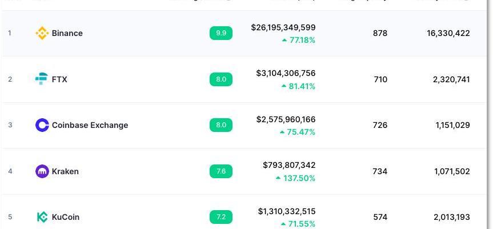Open the Coinbase Exchange name link
The image size is (493, 229).
90,125
